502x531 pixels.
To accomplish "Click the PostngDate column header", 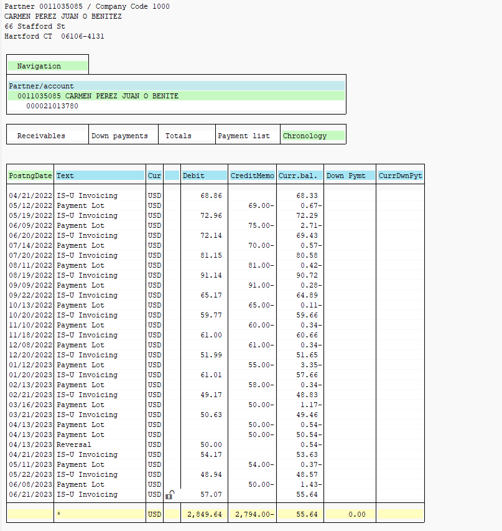I will point(30,176).
